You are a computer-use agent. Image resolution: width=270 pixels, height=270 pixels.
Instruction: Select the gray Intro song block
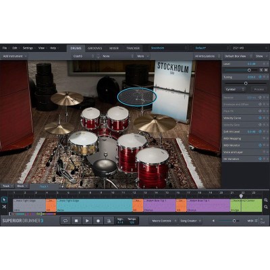pyautogui.click(x=29, y=205)
